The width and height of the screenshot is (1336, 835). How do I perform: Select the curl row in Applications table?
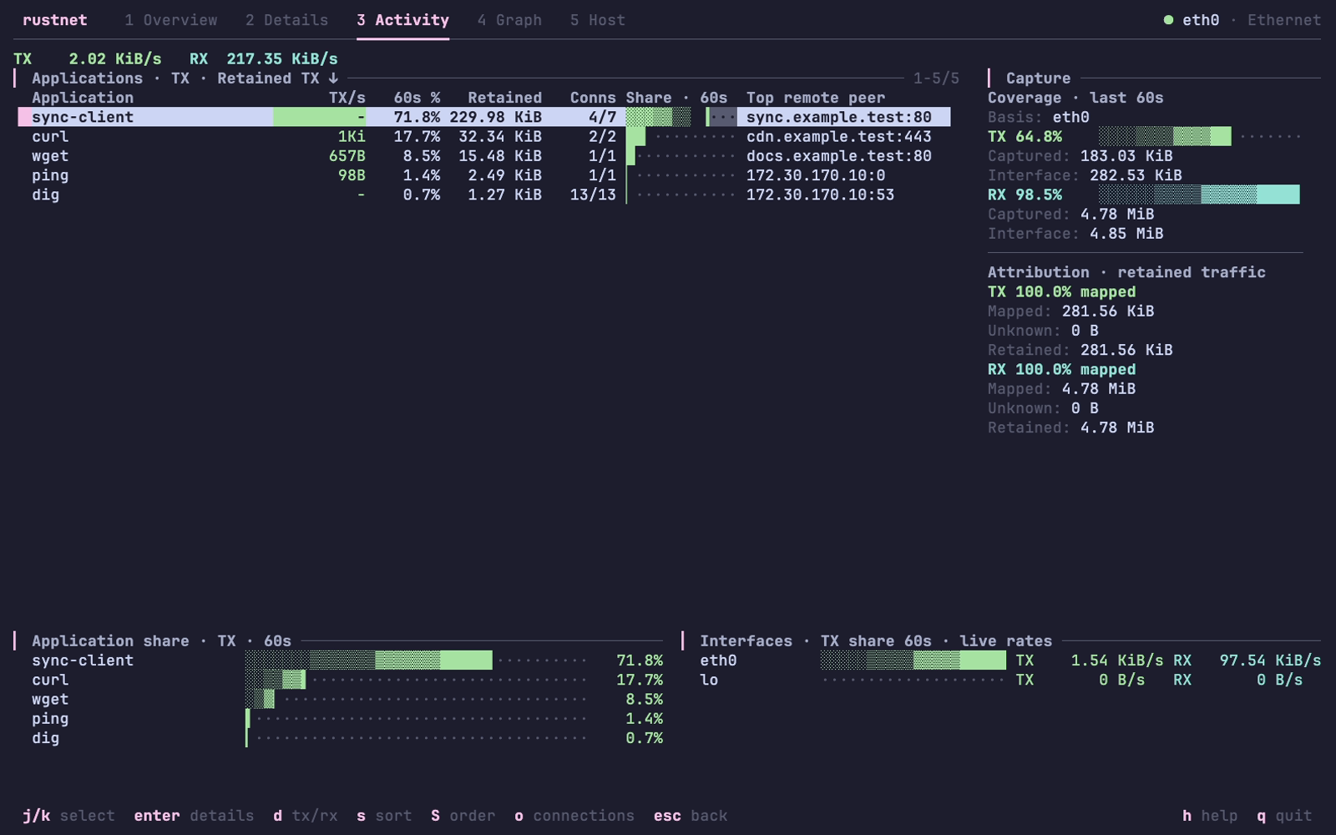coord(483,136)
